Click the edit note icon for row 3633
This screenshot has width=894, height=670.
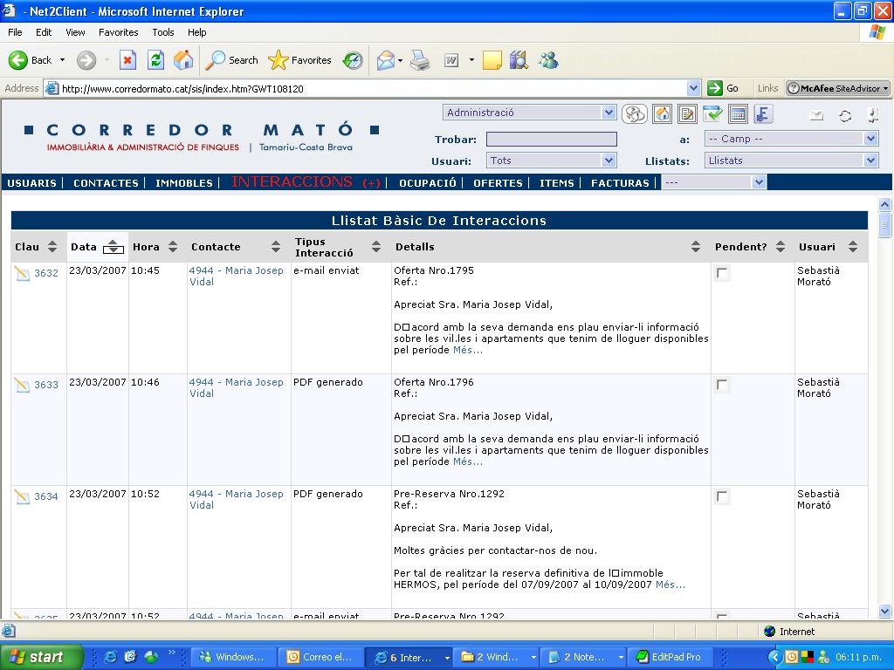[x=22, y=385]
